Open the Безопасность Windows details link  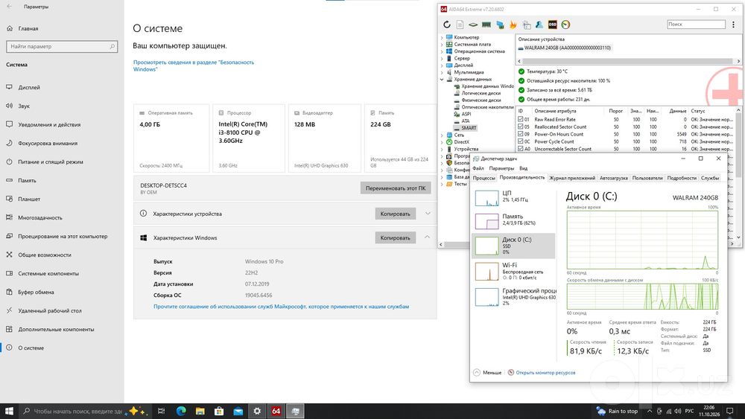coord(194,65)
